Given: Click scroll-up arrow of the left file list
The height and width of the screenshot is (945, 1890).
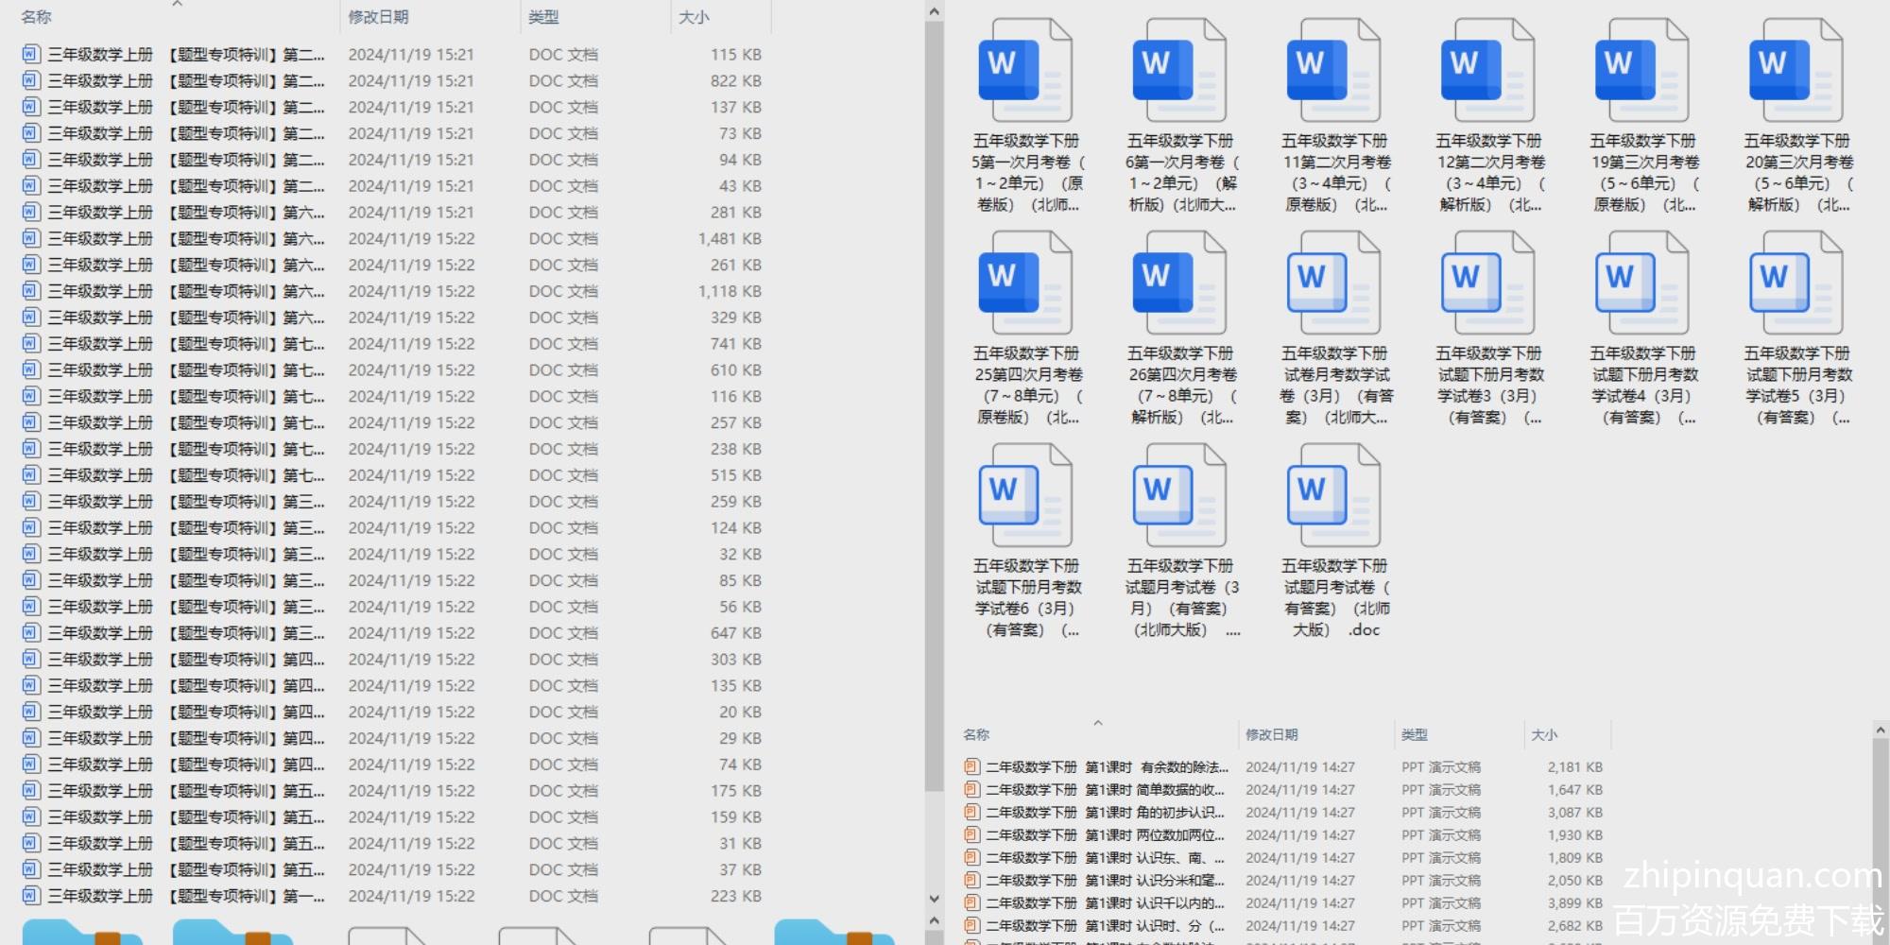Looking at the screenshot, I should pyautogui.click(x=934, y=11).
